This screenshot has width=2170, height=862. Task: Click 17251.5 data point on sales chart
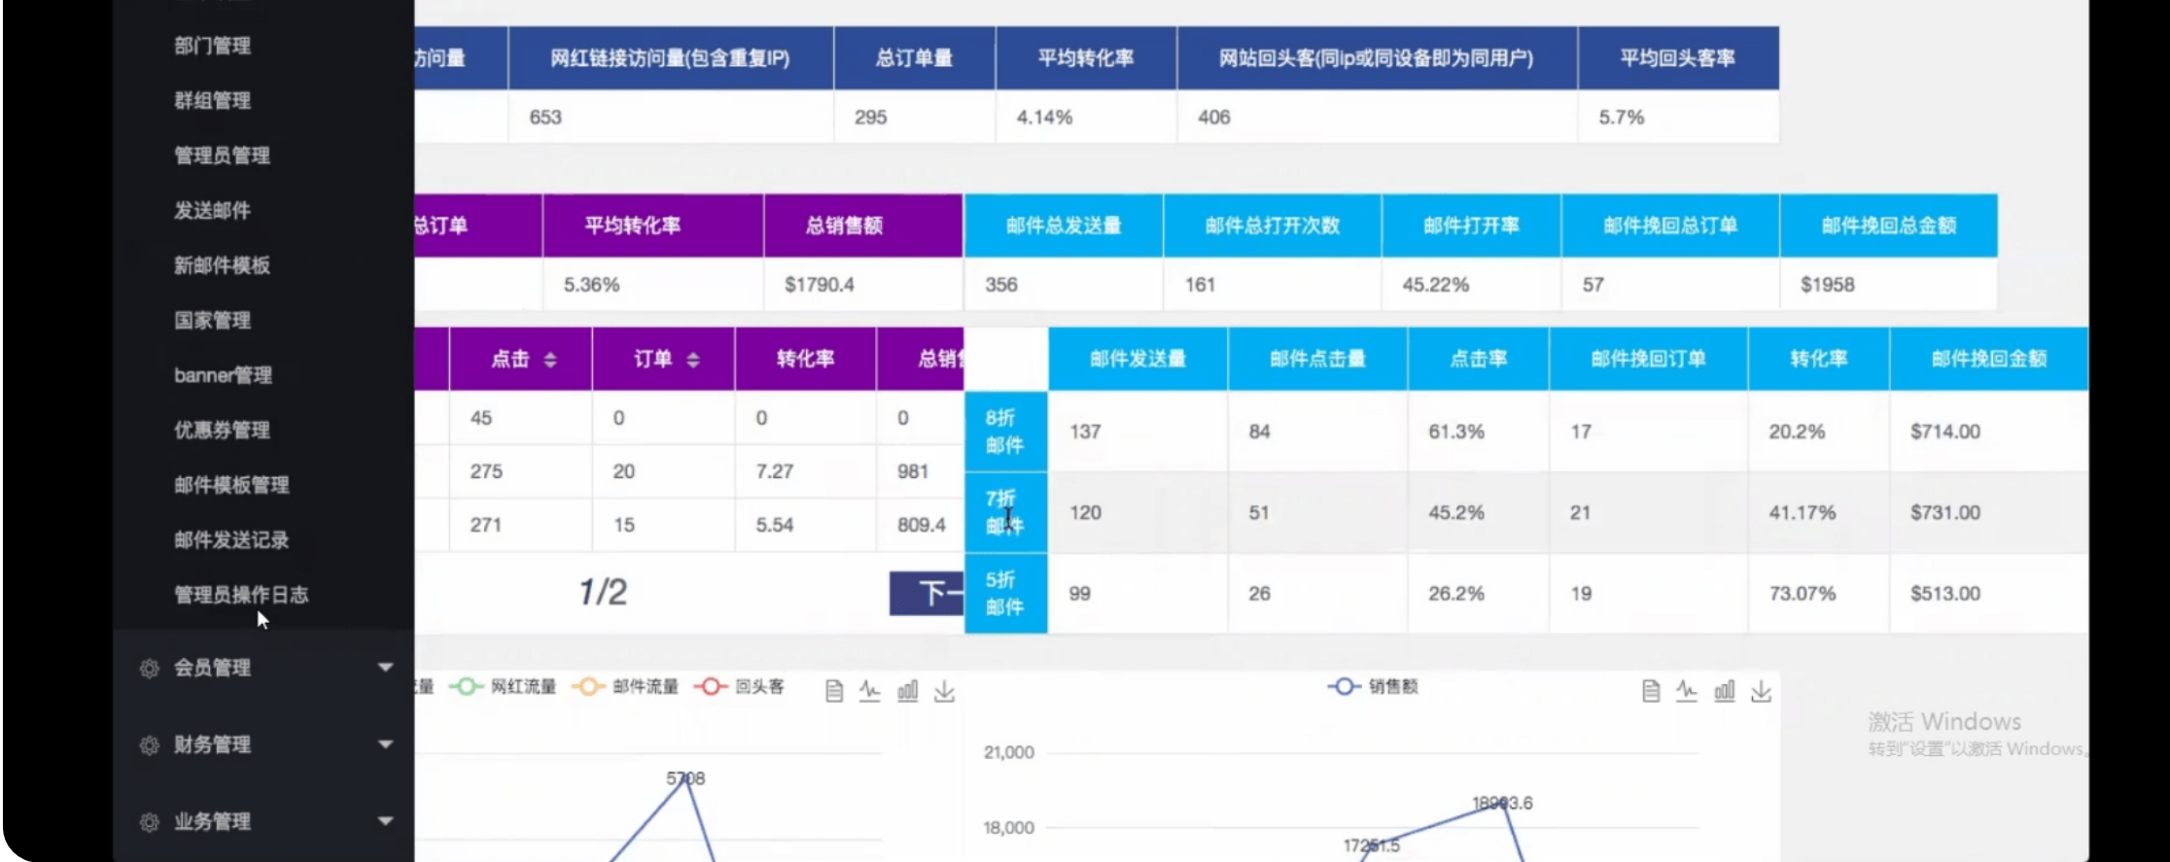coord(1371,845)
